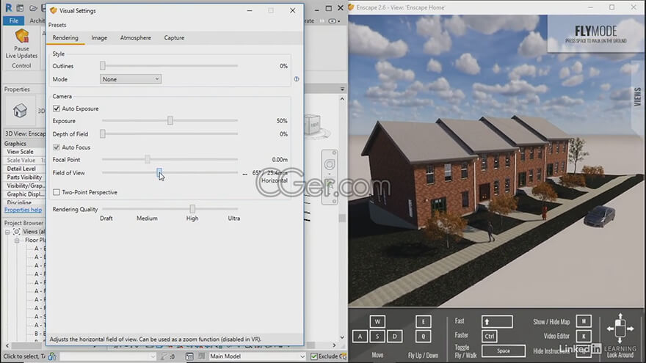Open the Presets menu in Visual Settings
The image size is (646, 363).
57,25
